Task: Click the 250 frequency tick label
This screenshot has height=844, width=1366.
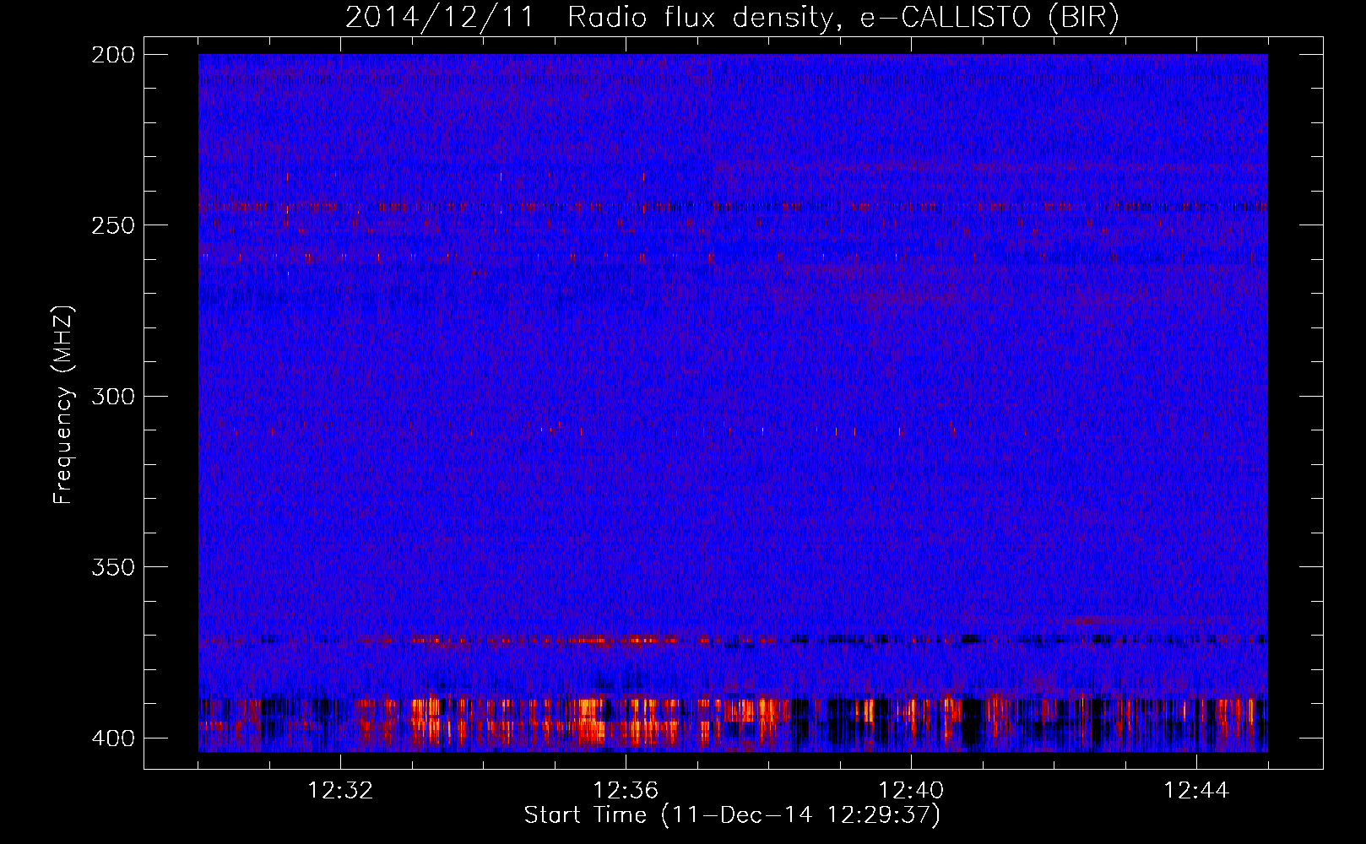Action: (x=112, y=225)
